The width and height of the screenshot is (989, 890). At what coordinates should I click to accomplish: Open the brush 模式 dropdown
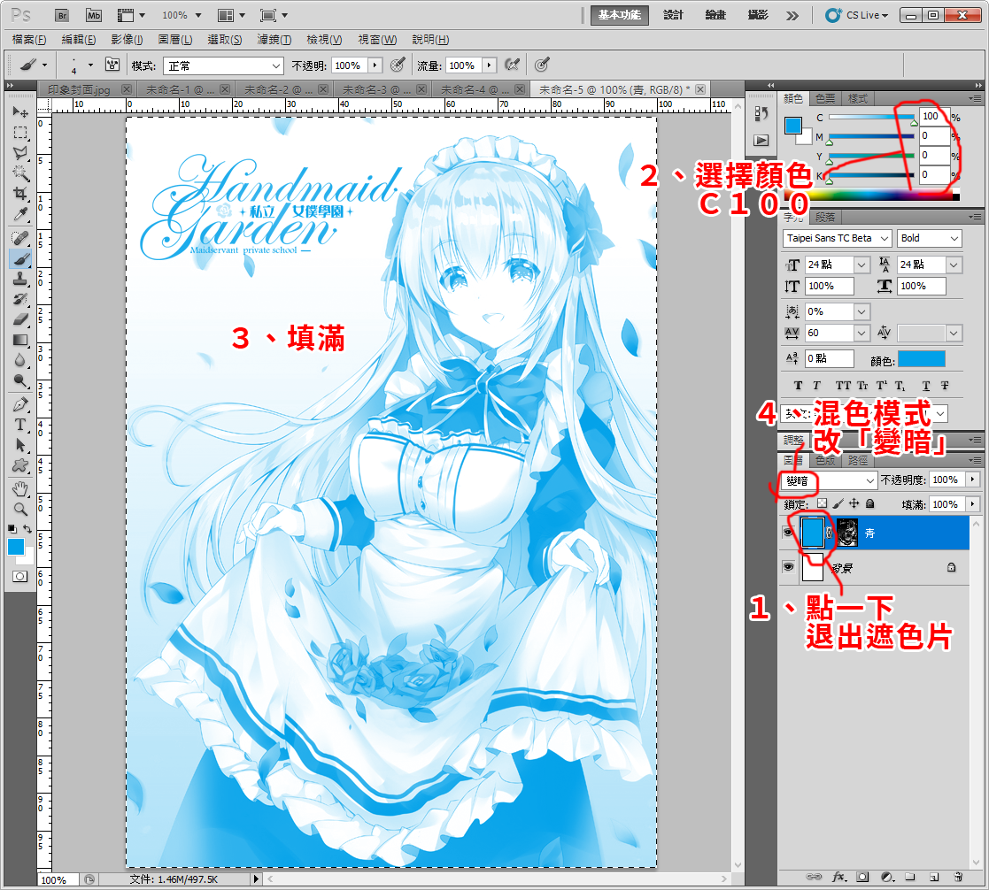point(222,65)
